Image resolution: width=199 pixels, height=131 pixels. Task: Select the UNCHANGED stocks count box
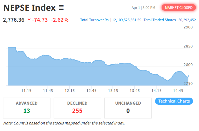[x=128, y=108]
